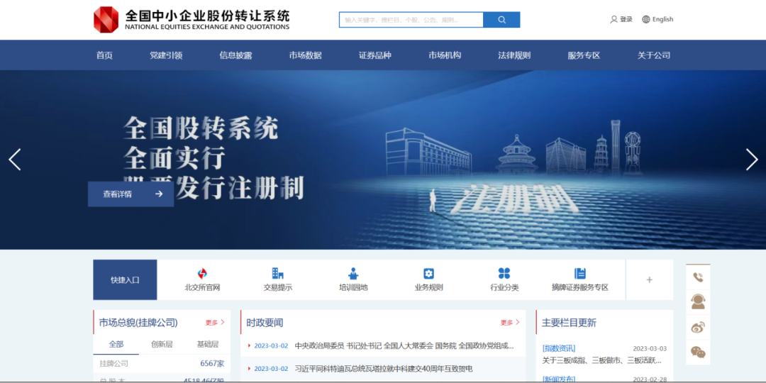Screen dimensions: 766x383
Task: Click the 查看详情 banner button
Action: tap(131, 194)
